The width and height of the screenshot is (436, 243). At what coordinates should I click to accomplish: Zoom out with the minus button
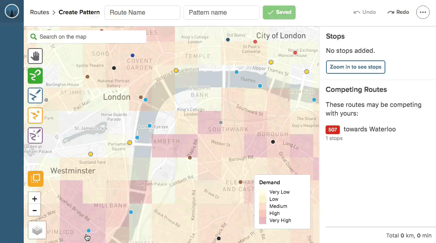(x=34, y=211)
